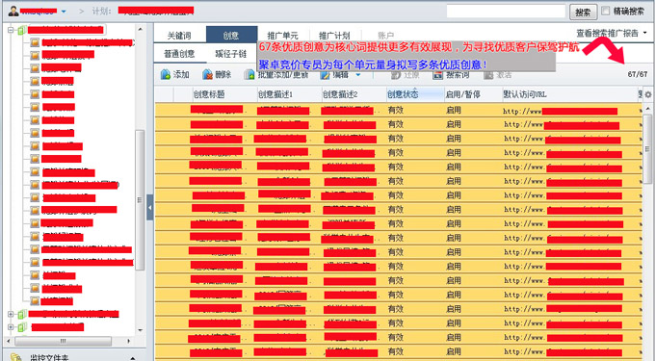This screenshot has height=361, width=655.
Task: Click the 还原 (restore) toolbar icon
Action: [x=396, y=75]
